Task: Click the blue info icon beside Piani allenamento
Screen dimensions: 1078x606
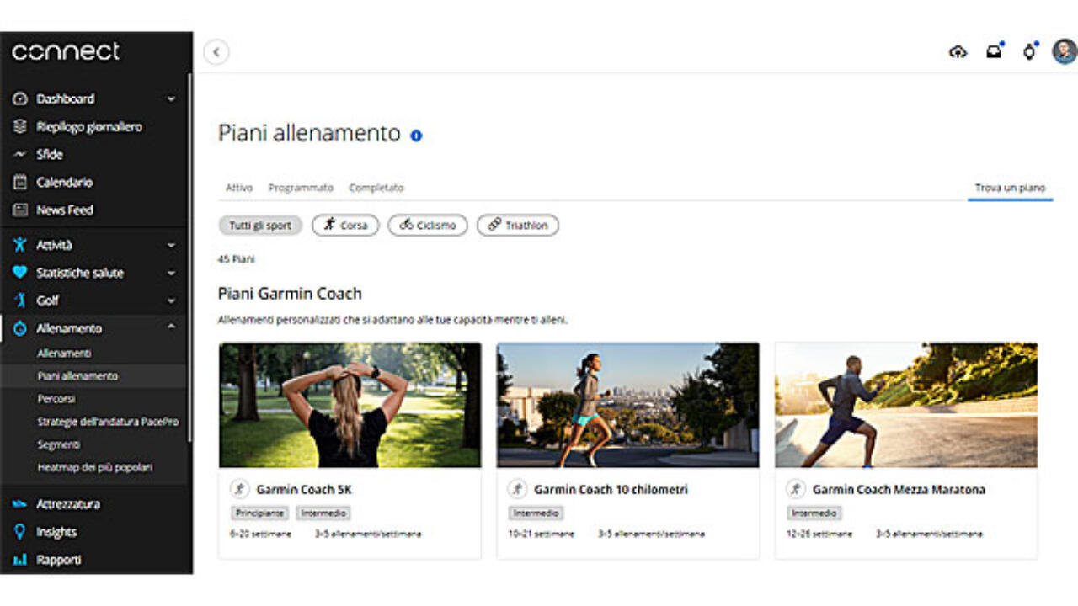Action: (x=416, y=135)
